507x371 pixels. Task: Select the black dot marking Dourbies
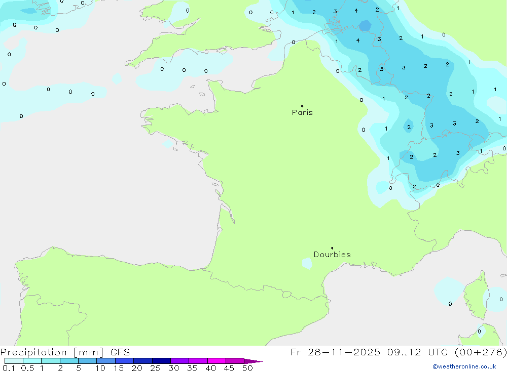click(332, 248)
